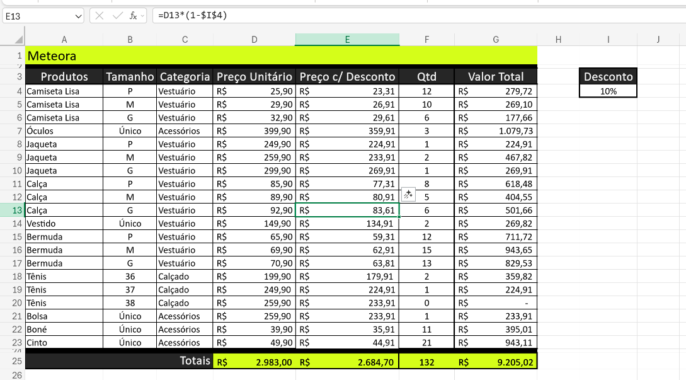Select the 10% discount cell
The height and width of the screenshot is (380, 686).
pyautogui.click(x=608, y=91)
